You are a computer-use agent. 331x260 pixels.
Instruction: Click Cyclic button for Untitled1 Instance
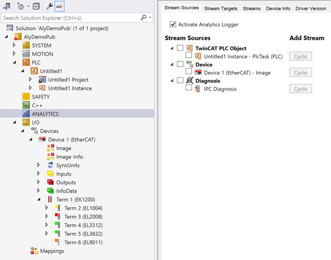point(300,56)
